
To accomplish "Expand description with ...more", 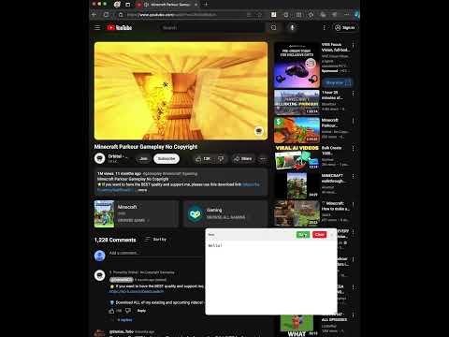I will [142, 190].
